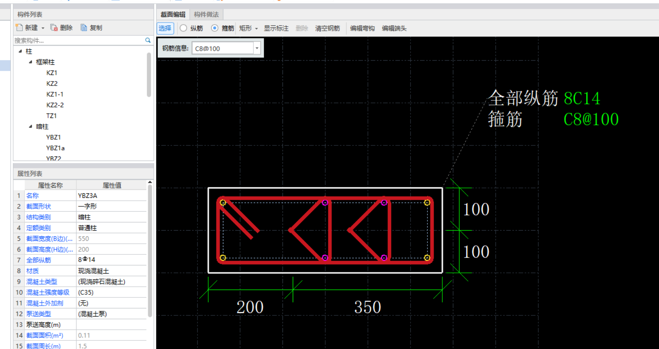Click the 选择 toolbar button

point(165,28)
